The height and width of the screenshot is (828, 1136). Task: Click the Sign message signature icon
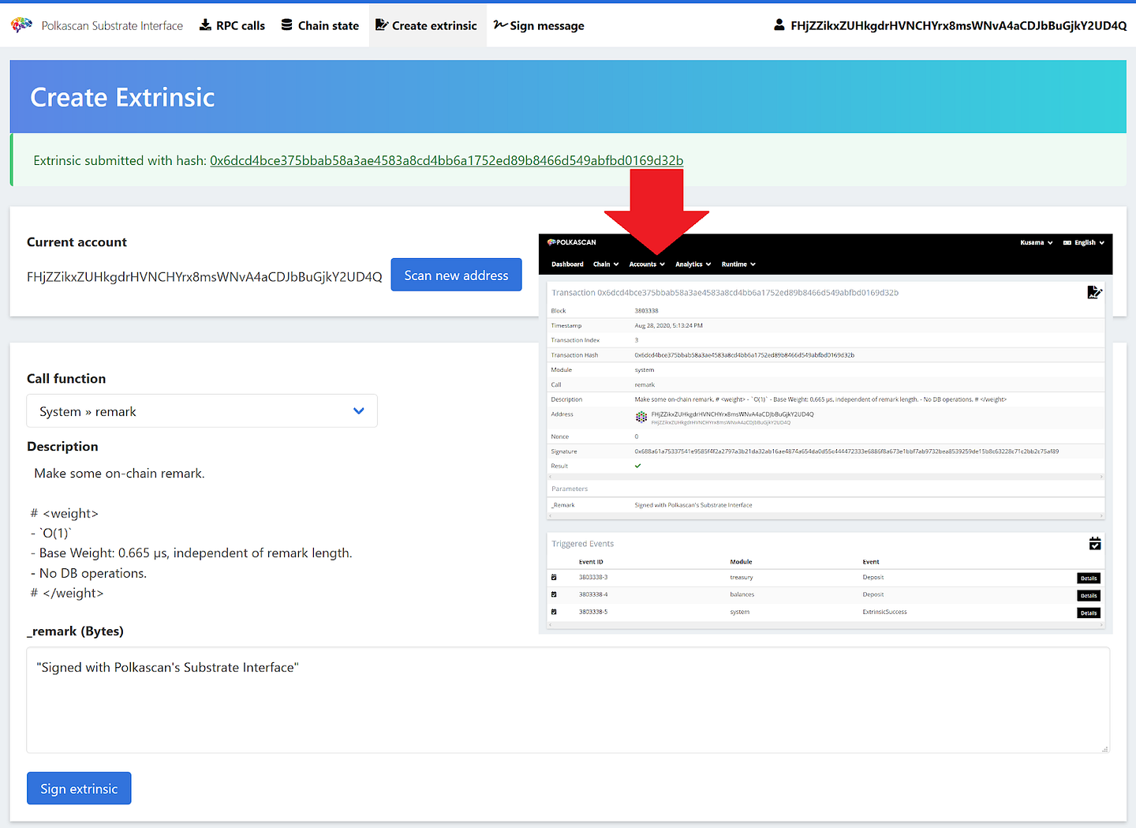coord(500,25)
